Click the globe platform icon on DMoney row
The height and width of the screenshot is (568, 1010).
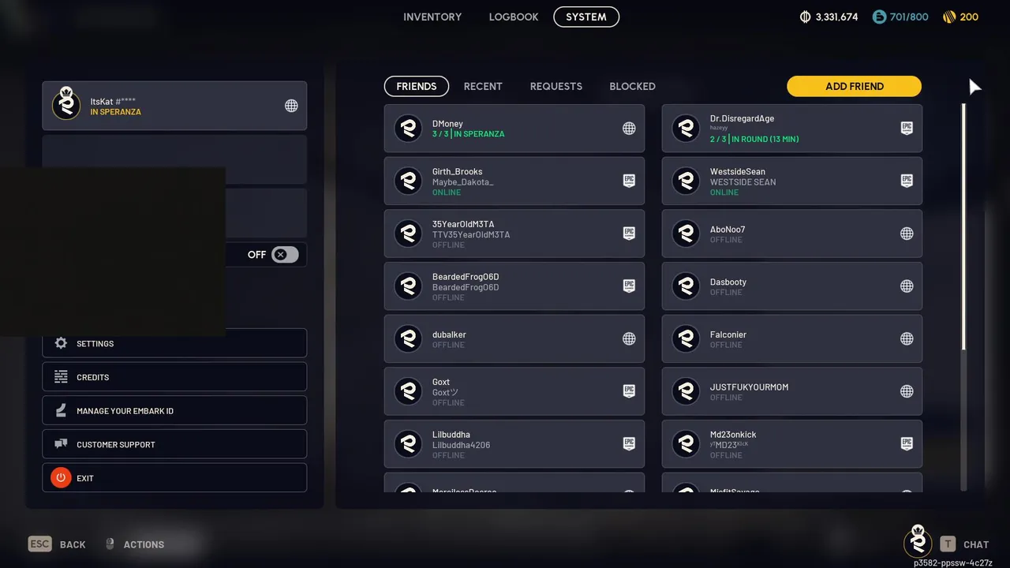[x=629, y=129]
